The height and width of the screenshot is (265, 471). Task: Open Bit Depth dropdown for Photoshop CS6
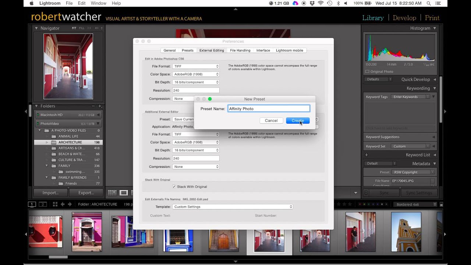(x=196, y=82)
